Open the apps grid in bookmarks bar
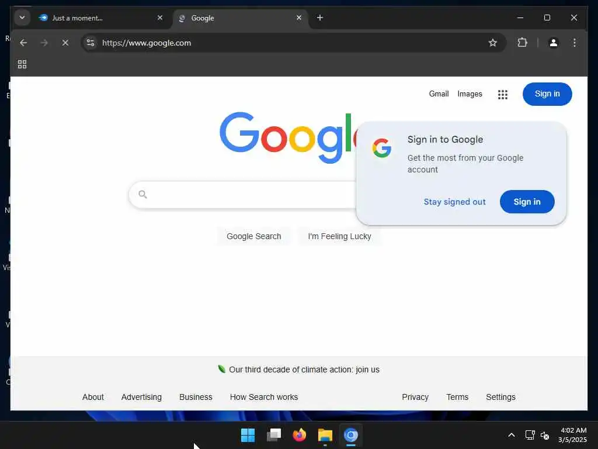 (x=22, y=64)
